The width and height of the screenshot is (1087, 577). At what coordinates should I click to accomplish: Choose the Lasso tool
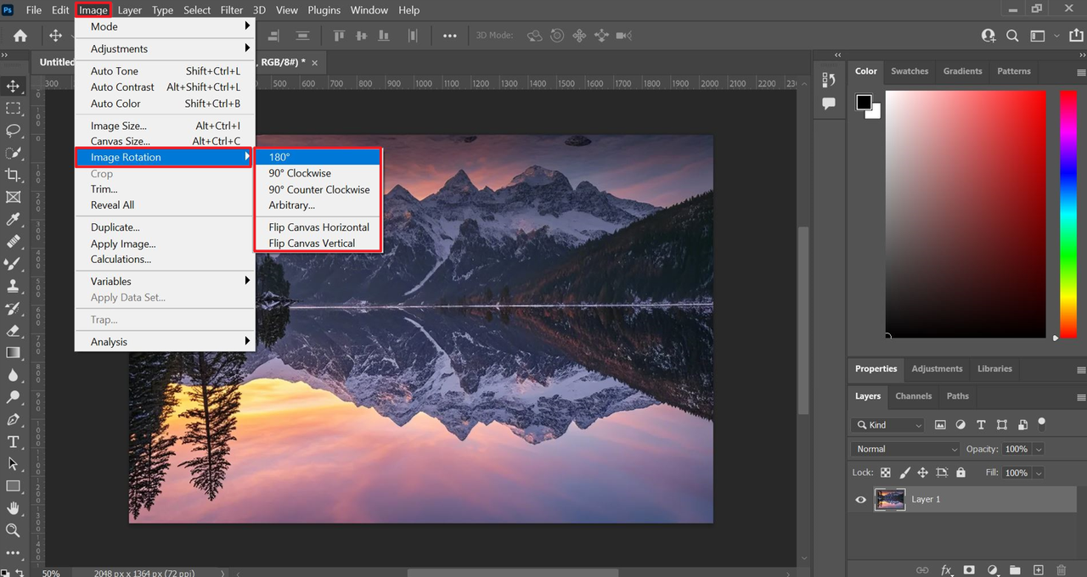(x=14, y=131)
